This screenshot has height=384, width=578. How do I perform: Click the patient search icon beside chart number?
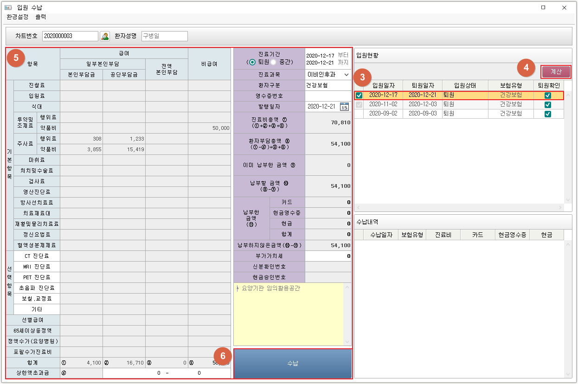pyautogui.click(x=105, y=36)
